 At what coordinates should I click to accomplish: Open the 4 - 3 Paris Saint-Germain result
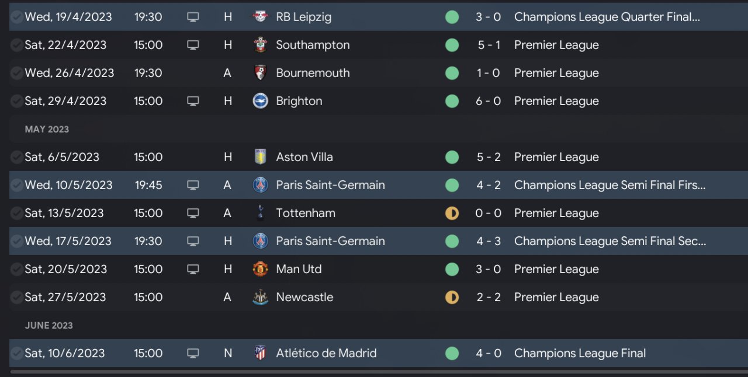(489, 241)
